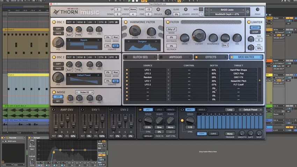Select previous noise sample before Noise 03
Viewport: 297px width, 167px height.
point(77,92)
